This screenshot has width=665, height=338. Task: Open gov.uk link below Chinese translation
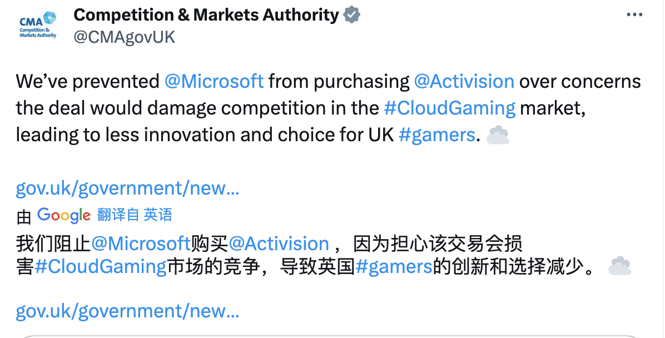tap(128, 311)
